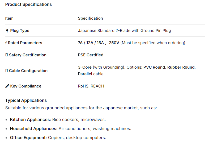The image size is (213, 146).
Task: Click the Must be specified when ordering note
Action: tap(153, 43)
